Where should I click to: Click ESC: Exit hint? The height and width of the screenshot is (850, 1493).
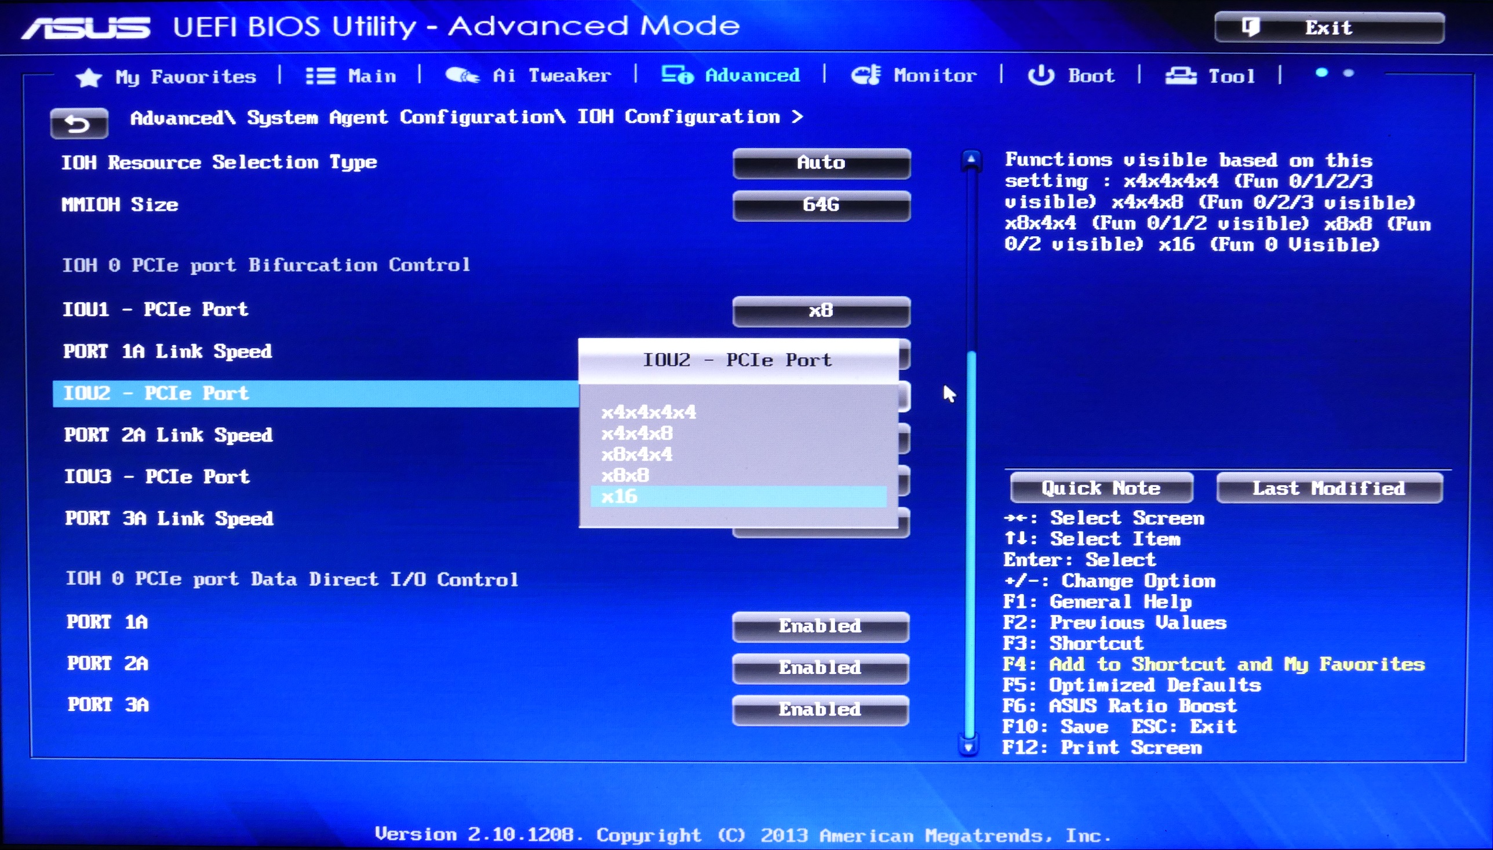(1184, 727)
